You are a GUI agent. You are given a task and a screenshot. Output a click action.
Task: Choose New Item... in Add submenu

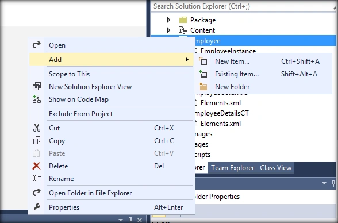click(263, 61)
